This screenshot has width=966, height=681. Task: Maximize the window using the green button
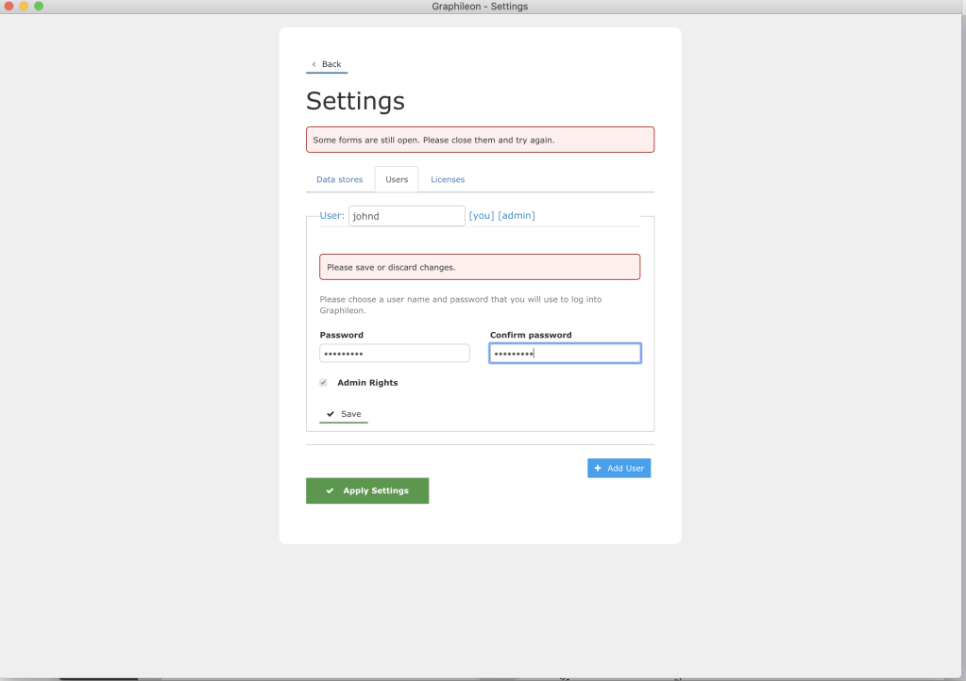point(39,7)
